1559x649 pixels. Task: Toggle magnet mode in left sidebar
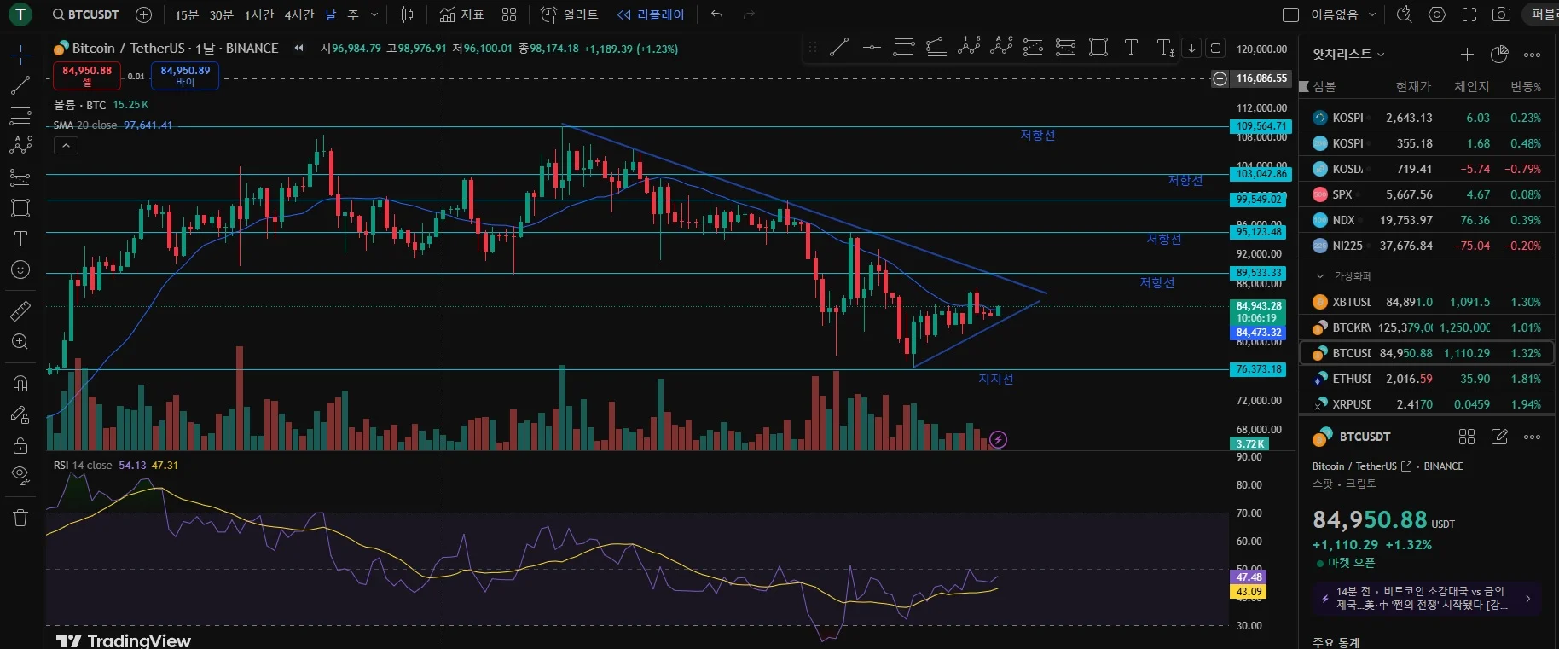pyautogui.click(x=20, y=383)
